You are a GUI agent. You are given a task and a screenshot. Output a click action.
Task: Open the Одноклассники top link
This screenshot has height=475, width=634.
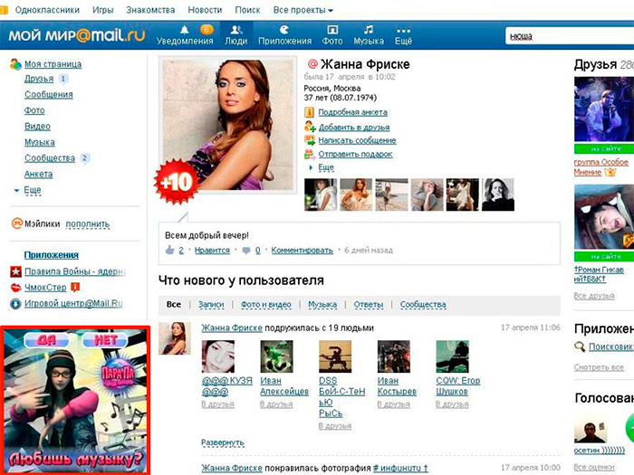click(x=47, y=10)
